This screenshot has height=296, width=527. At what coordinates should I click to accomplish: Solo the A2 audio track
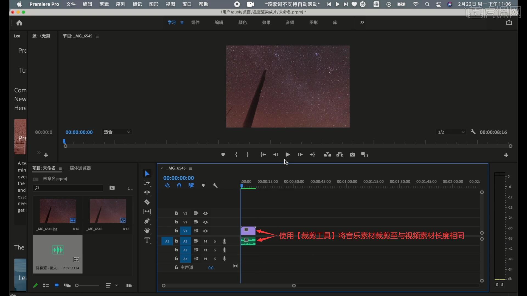pyautogui.click(x=215, y=250)
